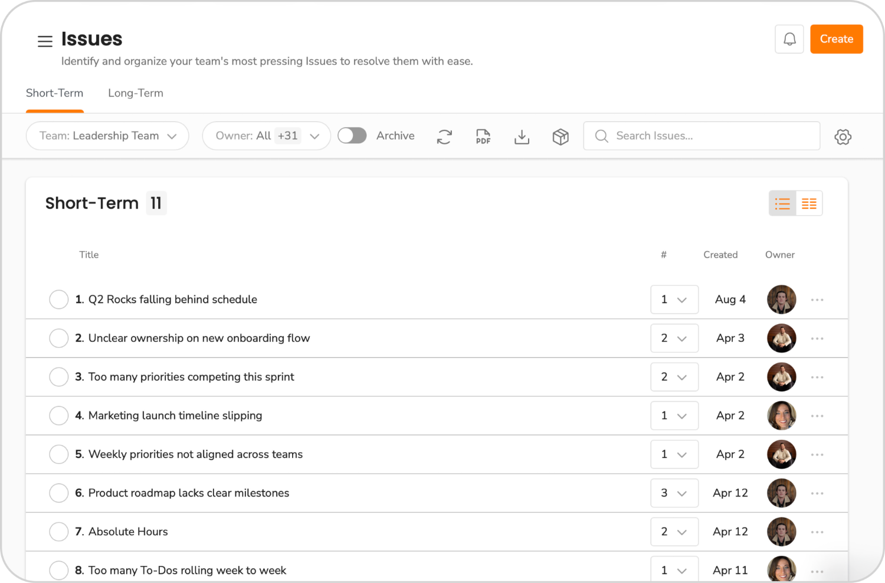Screen dimensions: 885x583
Task: Check the circle next to Q2 Rocks issue
Action: click(x=59, y=299)
